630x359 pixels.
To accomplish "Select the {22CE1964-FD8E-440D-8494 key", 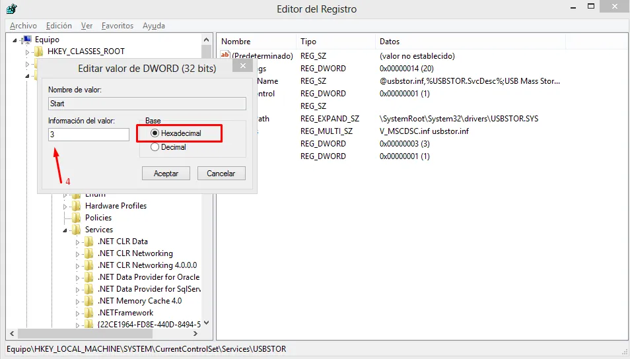I will tap(149, 325).
